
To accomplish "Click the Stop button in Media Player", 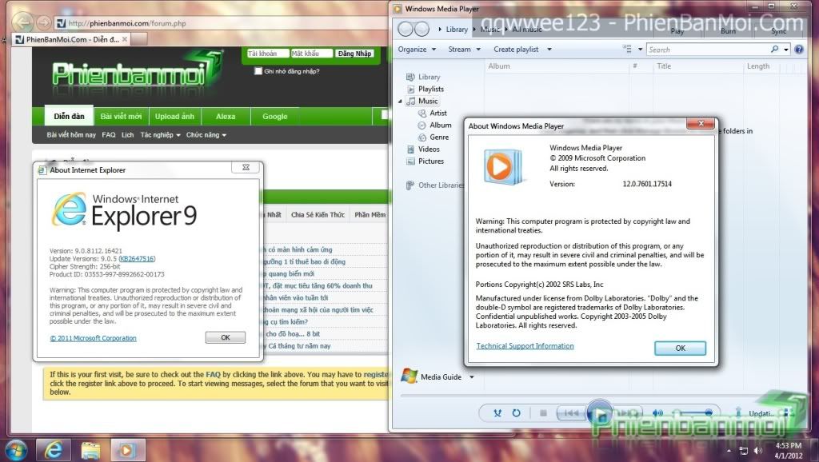I will click(543, 413).
